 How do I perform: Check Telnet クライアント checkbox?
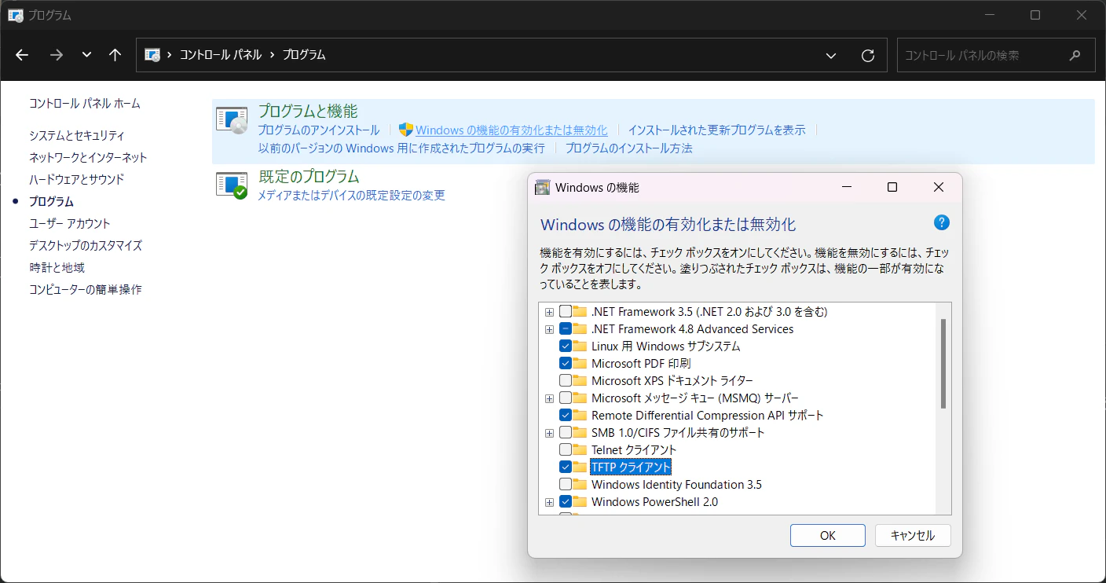566,450
